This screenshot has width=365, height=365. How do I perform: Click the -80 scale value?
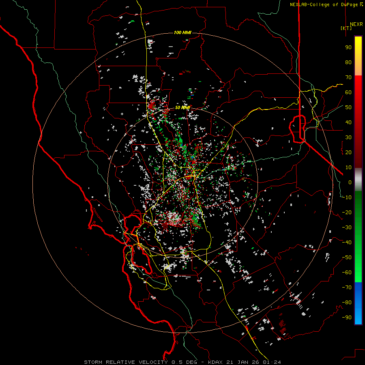click(x=347, y=303)
